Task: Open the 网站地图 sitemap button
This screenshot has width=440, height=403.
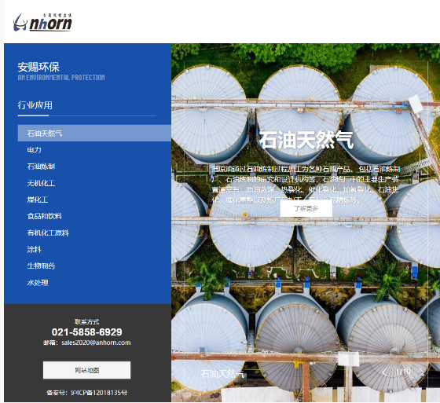Action: [86, 370]
